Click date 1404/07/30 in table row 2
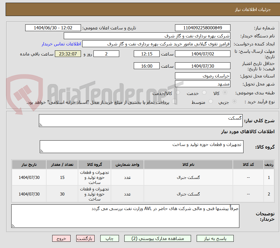The height and width of the screenshot is (248, 280). point(29,194)
